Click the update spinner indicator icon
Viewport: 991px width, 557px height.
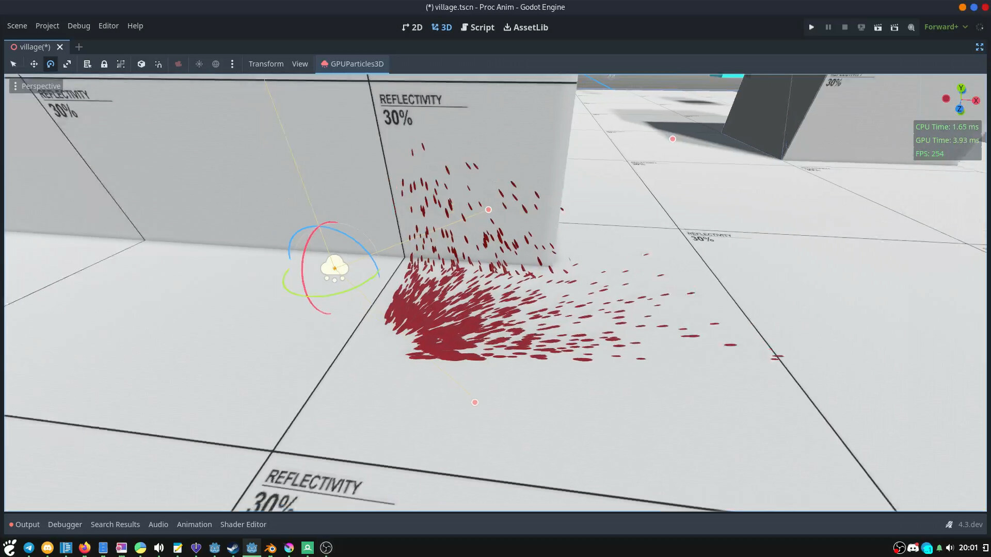pos(980,27)
